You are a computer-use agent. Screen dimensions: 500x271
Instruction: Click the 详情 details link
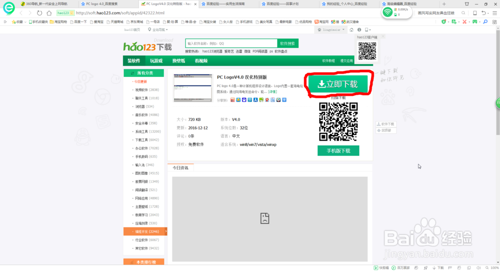click(x=272, y=92)
